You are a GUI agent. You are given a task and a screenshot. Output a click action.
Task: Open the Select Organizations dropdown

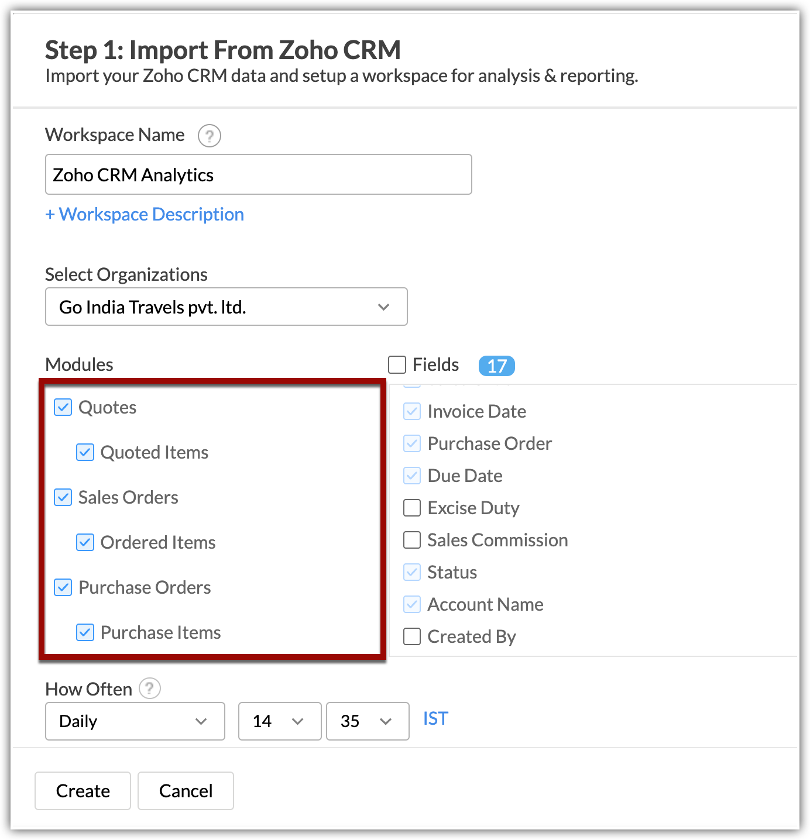tap(226, 307)
